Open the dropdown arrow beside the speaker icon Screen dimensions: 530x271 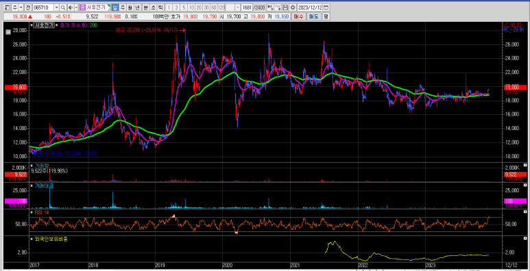[x=76, y=8]
